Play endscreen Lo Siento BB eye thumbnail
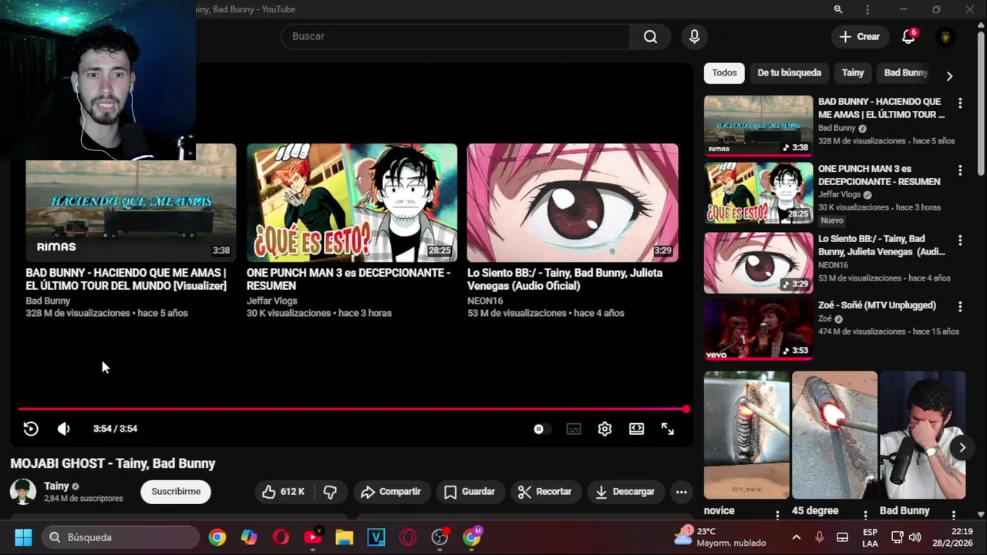987x555 pixels. [573, 203]
